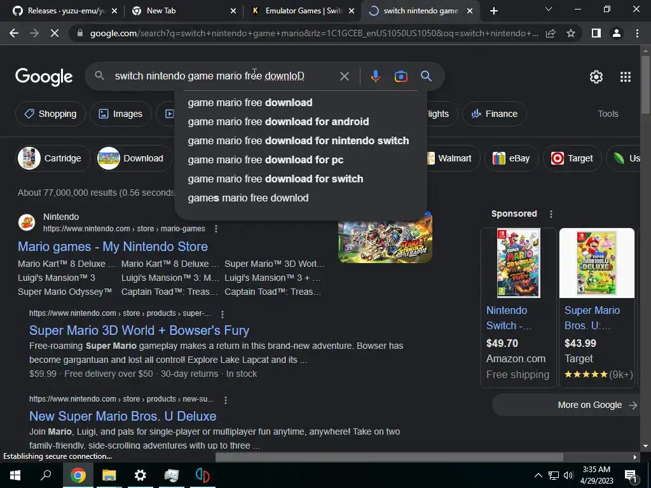The height and width of the screenshot is (488, 651).
Task: Click More on Google button
Action: coord(566,405)
